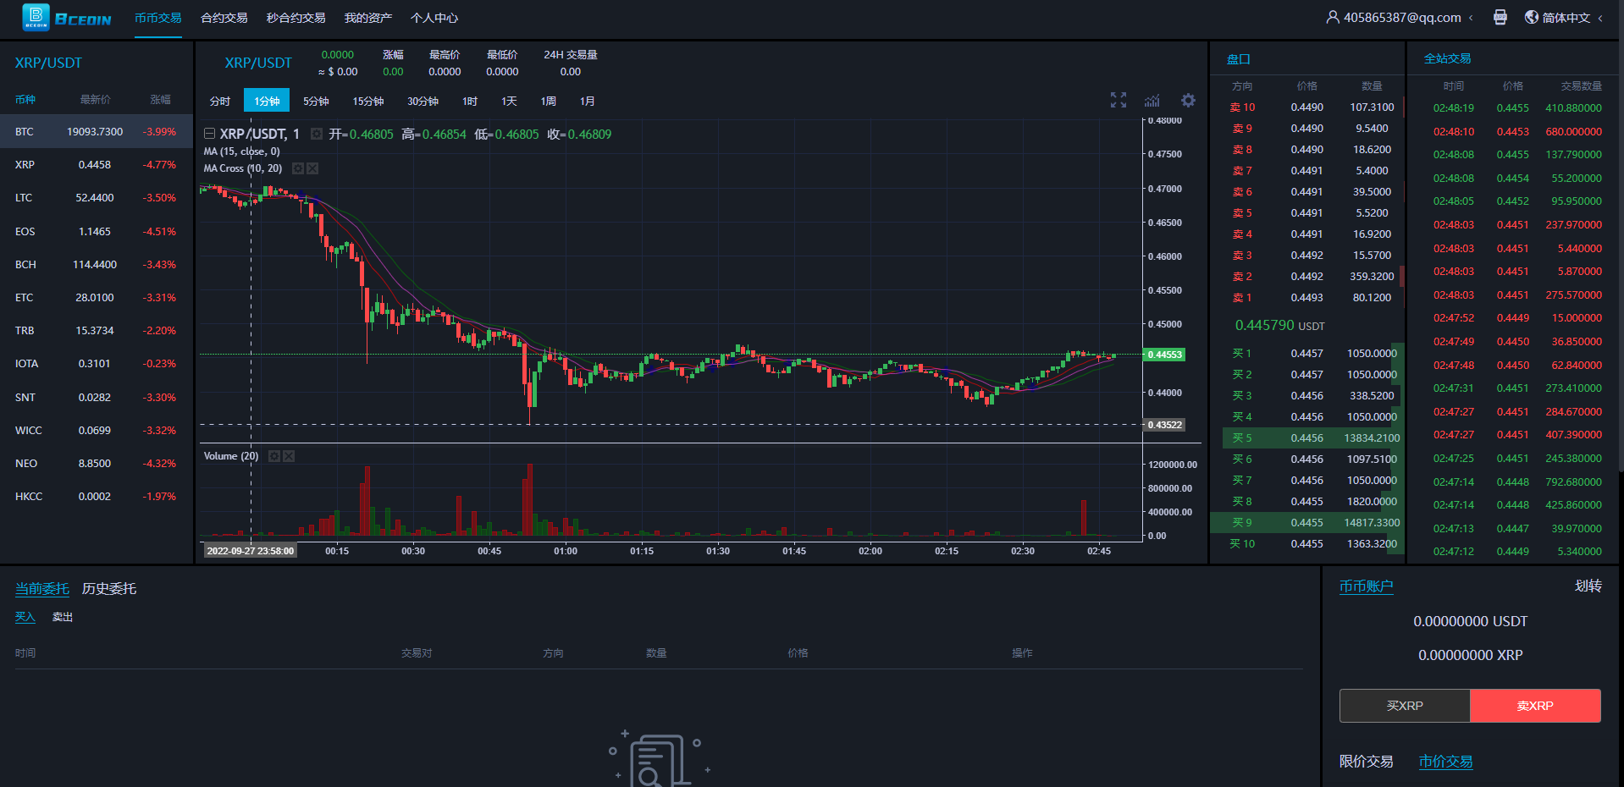The height and width of the screenshot is (787, 1624).
Task: Select the 卖出 sell orders filter
Action: pos(63,617)
